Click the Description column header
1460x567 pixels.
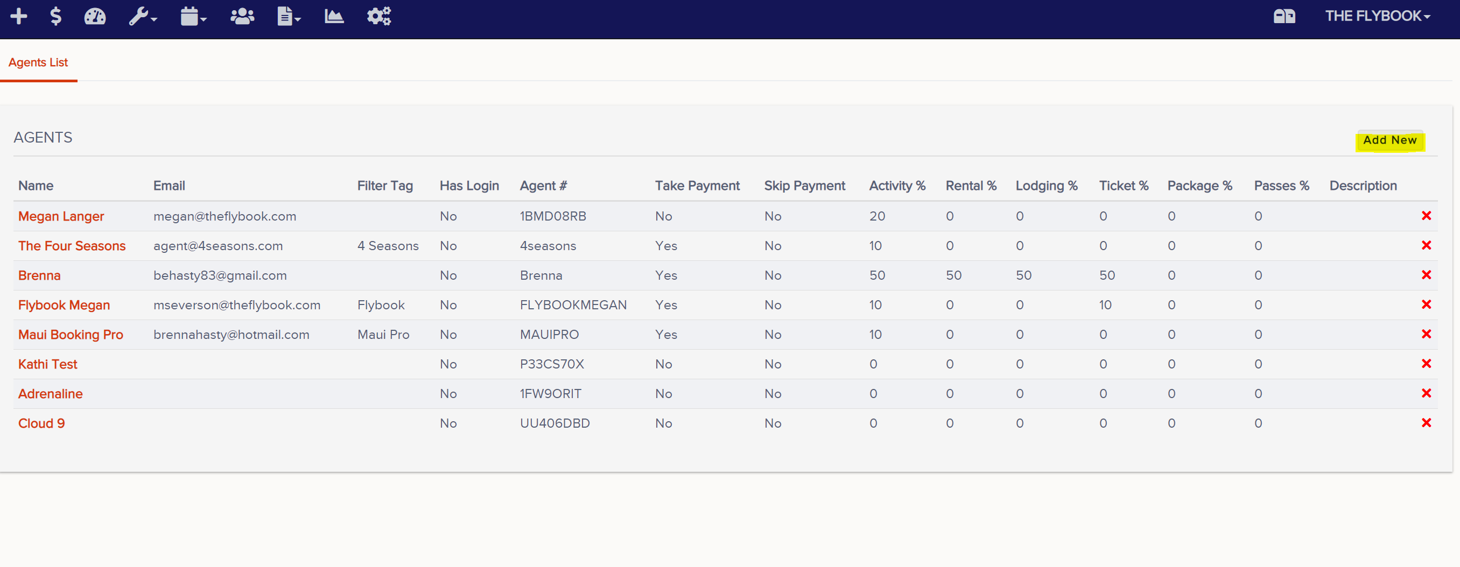[1363, 186]
